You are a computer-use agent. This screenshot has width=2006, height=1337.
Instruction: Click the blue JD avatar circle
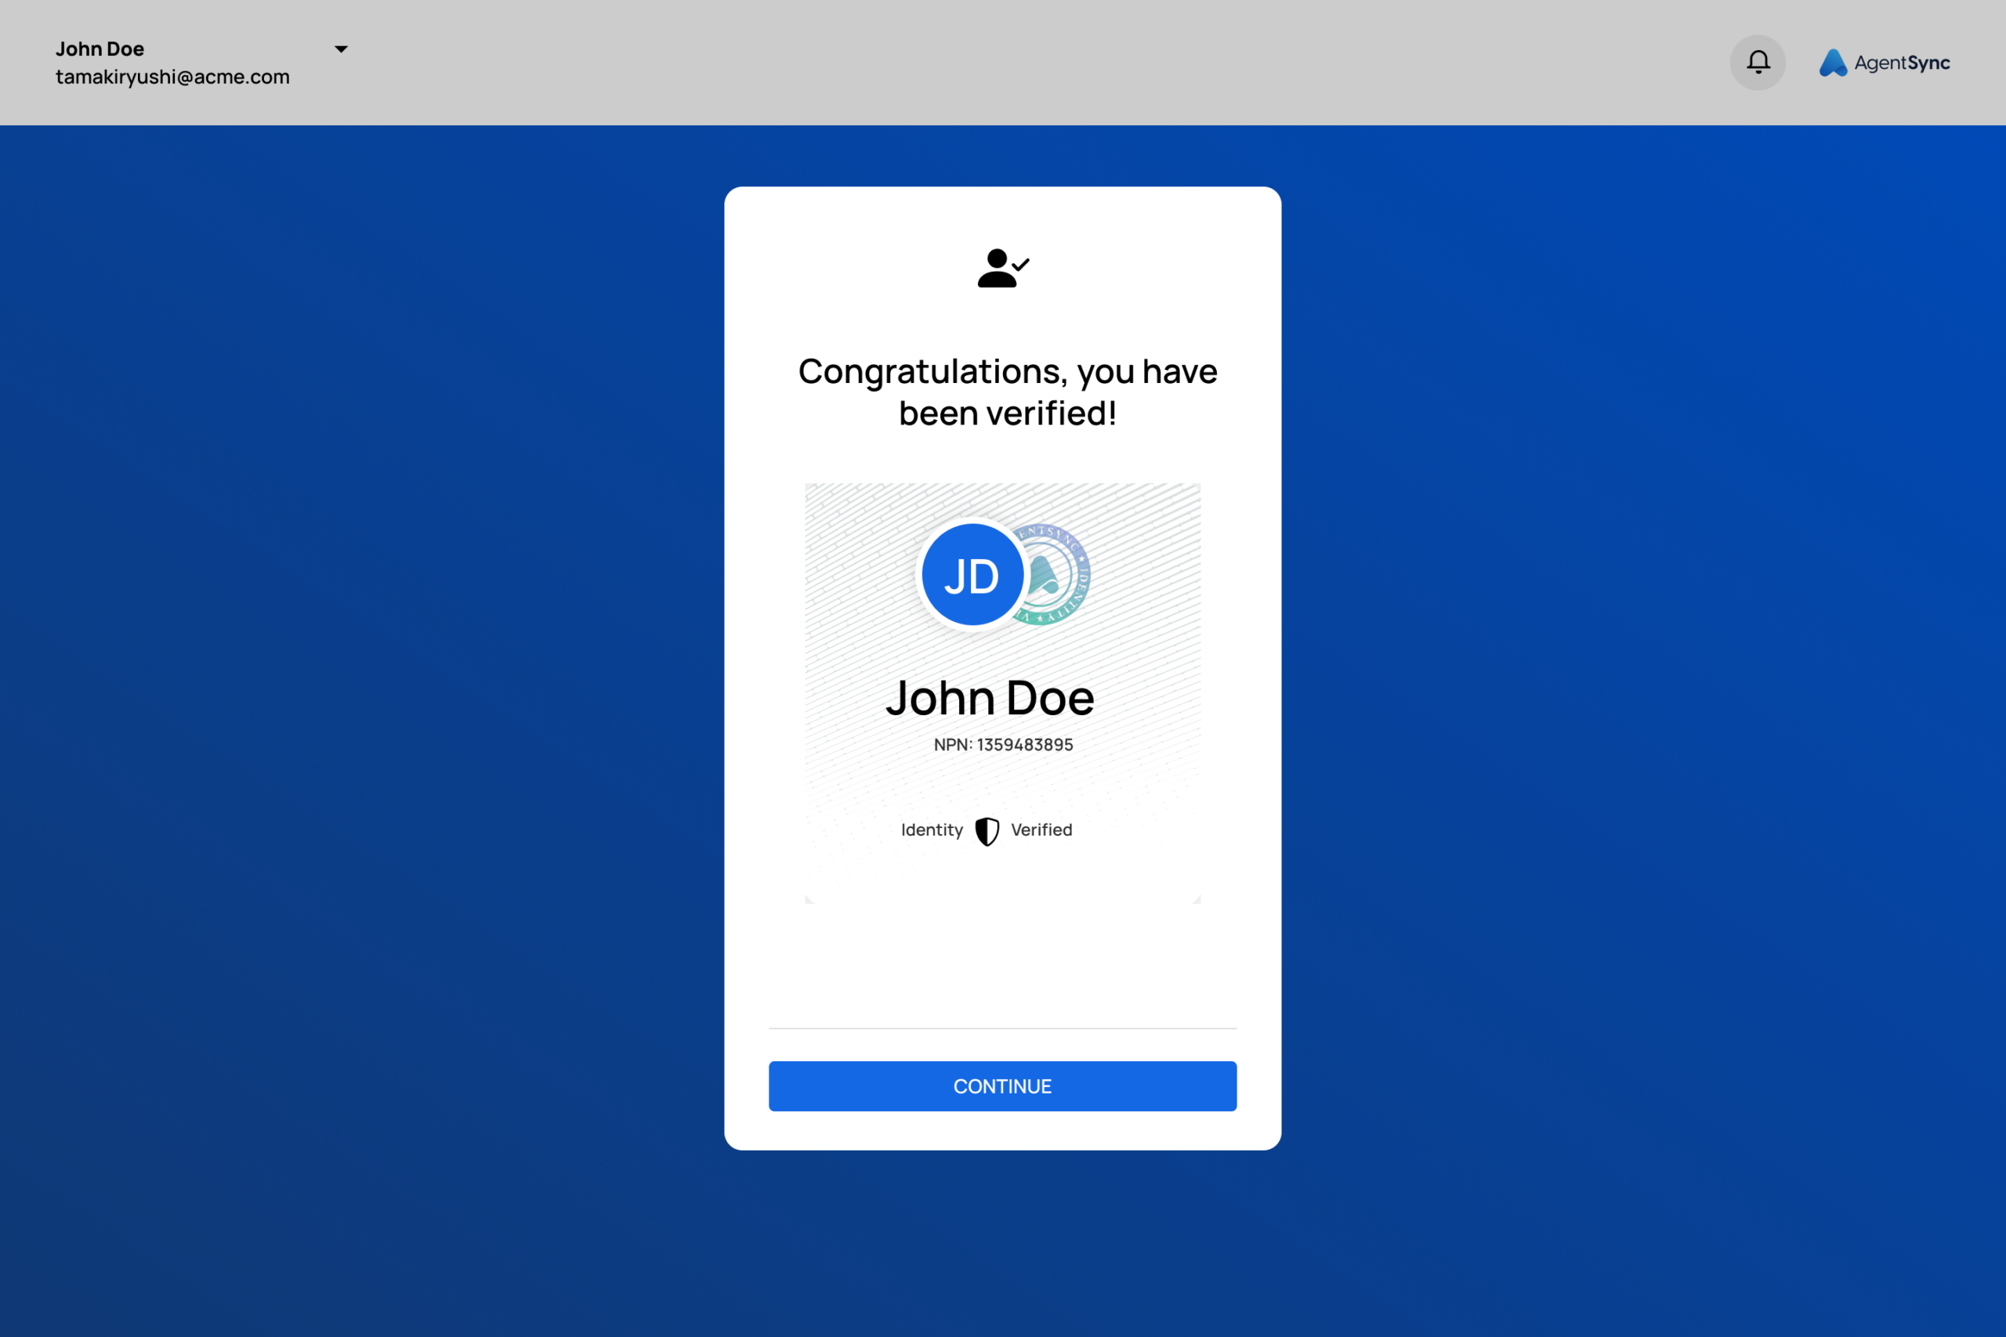point(972,576)
